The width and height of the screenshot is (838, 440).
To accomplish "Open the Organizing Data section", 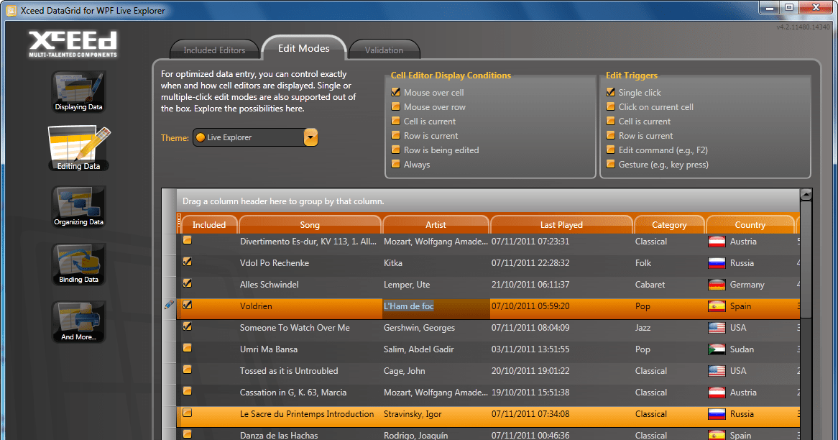I will tap(78, 206).
